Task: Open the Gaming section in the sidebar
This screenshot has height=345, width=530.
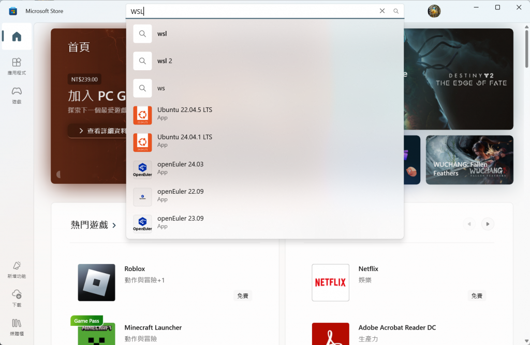Action: [x=17, y=95]
